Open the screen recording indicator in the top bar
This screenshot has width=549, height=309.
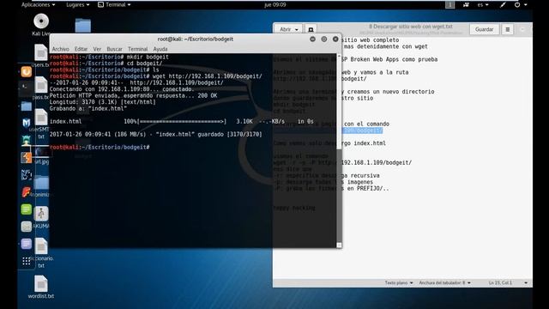466,5
